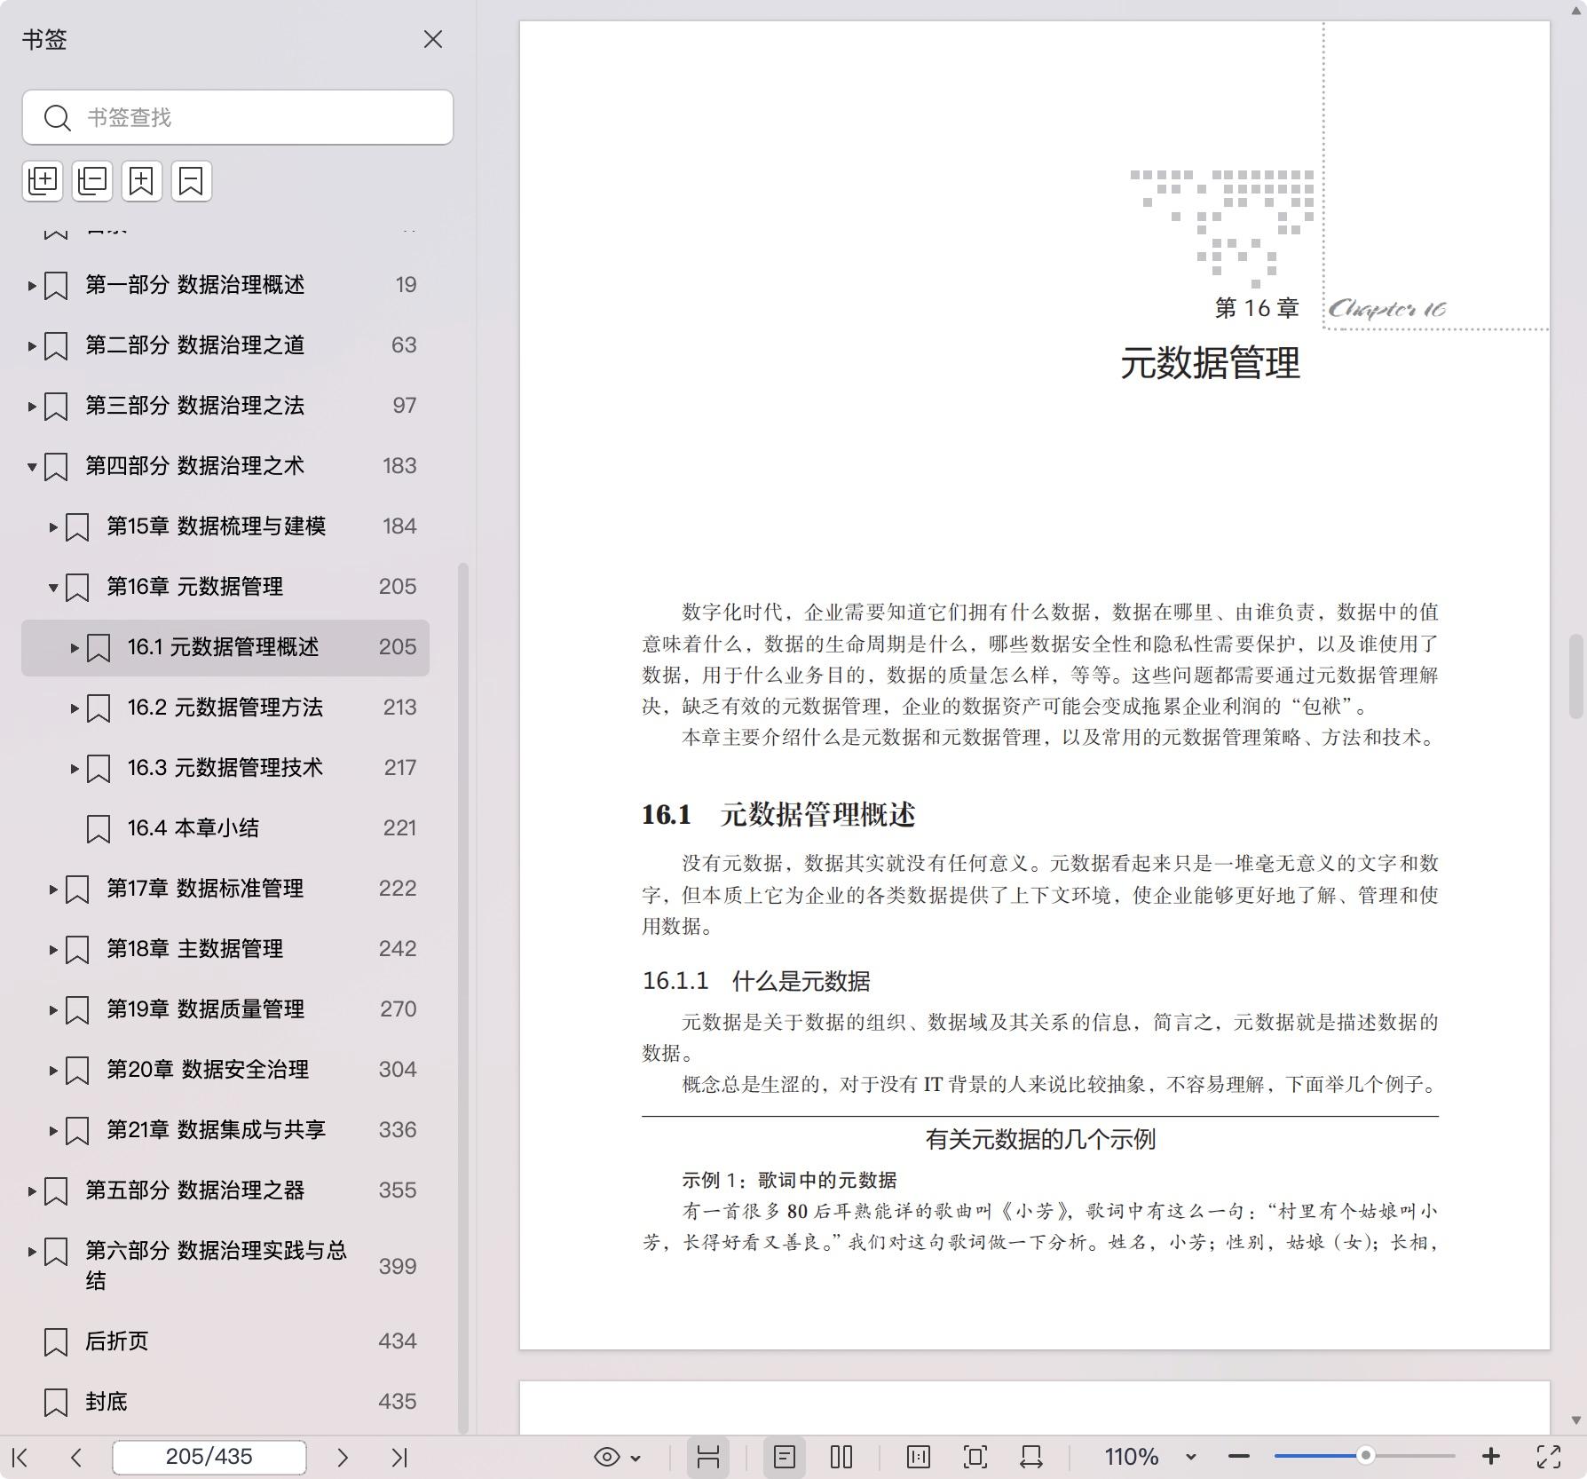Expand 第三部分 数据治理之法 arrow
The height and width of the screenshot is (1479, 1587).
click(32, 407)
